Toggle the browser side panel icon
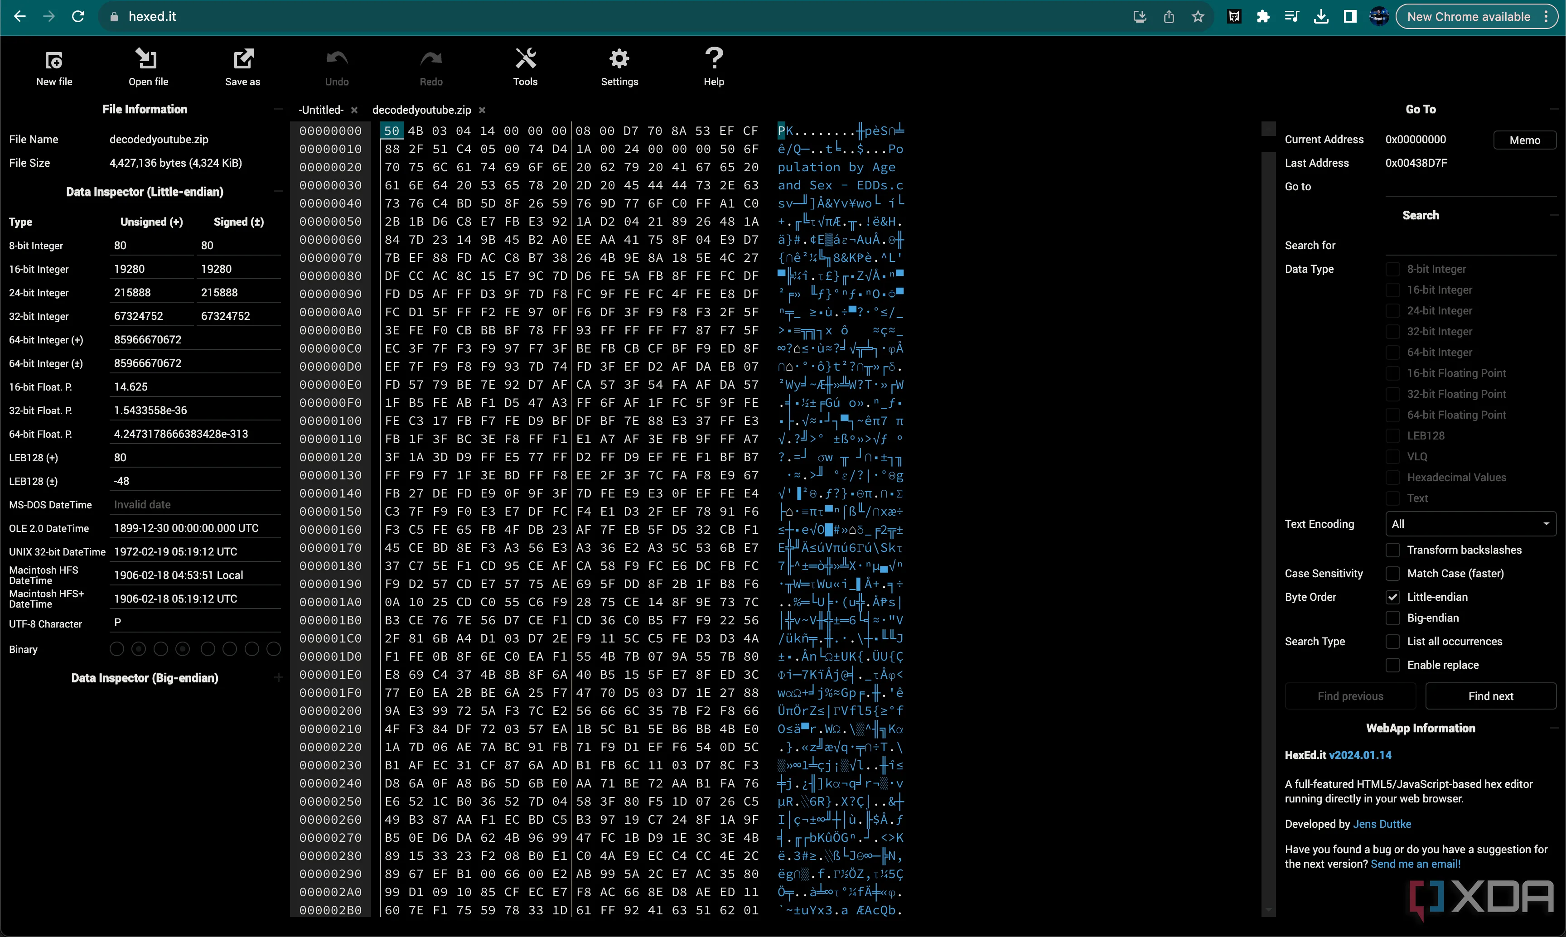This screenshot has width=1566, height=937. (x=1350, y=16)
